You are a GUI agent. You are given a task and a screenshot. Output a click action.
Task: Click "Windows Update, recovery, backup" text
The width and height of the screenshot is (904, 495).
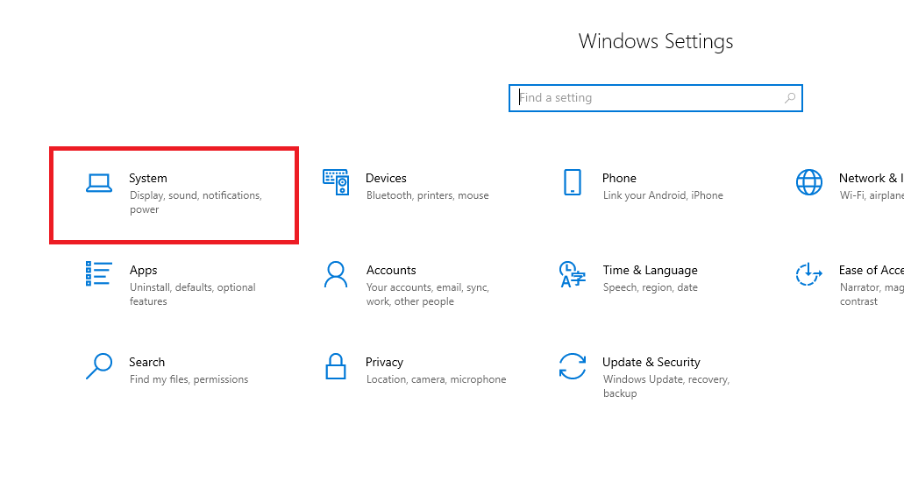click(666, 386)
